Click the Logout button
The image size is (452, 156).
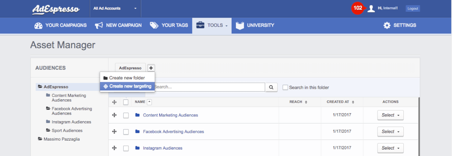pyautogui.click(x=412, y=8)
